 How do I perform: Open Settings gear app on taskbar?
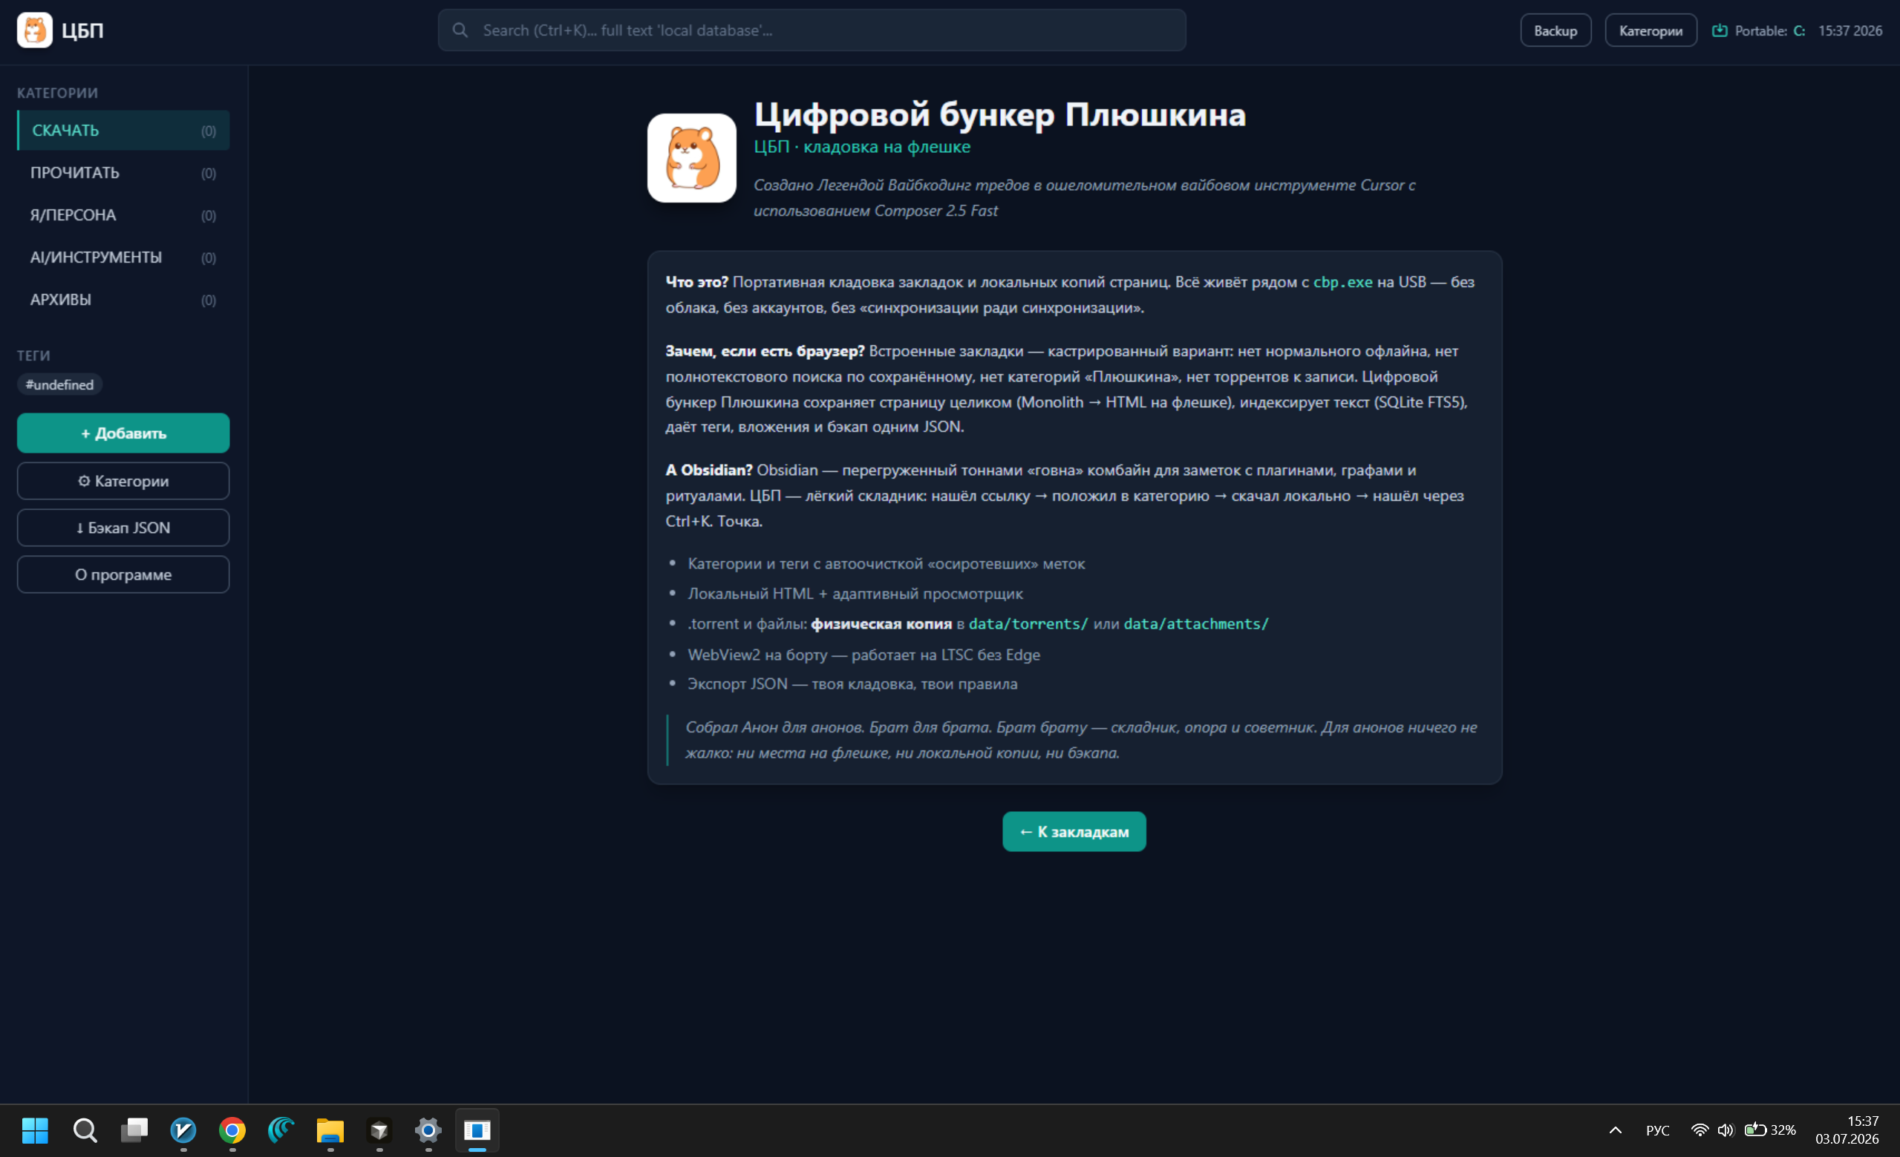point(428,1130)
